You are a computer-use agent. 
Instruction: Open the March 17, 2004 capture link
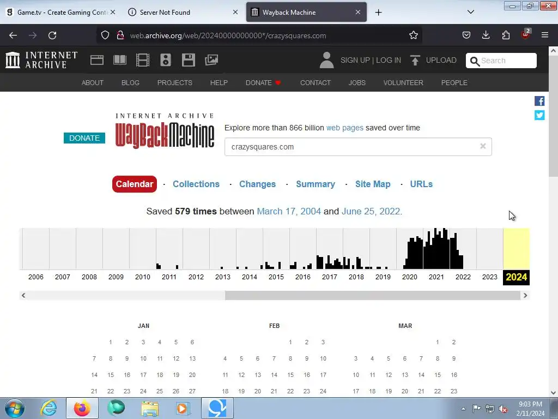289,211
